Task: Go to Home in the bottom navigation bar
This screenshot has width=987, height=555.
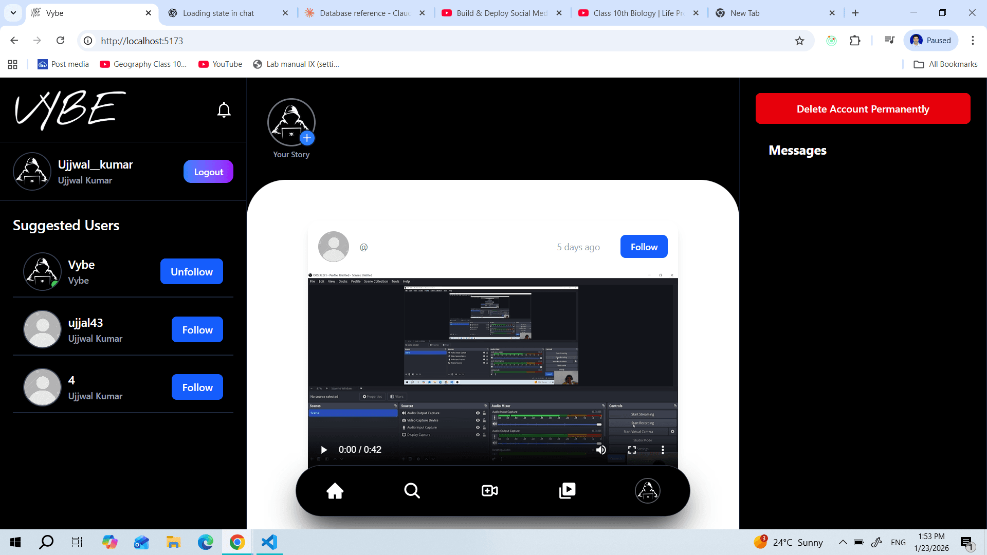Action: 335,490
